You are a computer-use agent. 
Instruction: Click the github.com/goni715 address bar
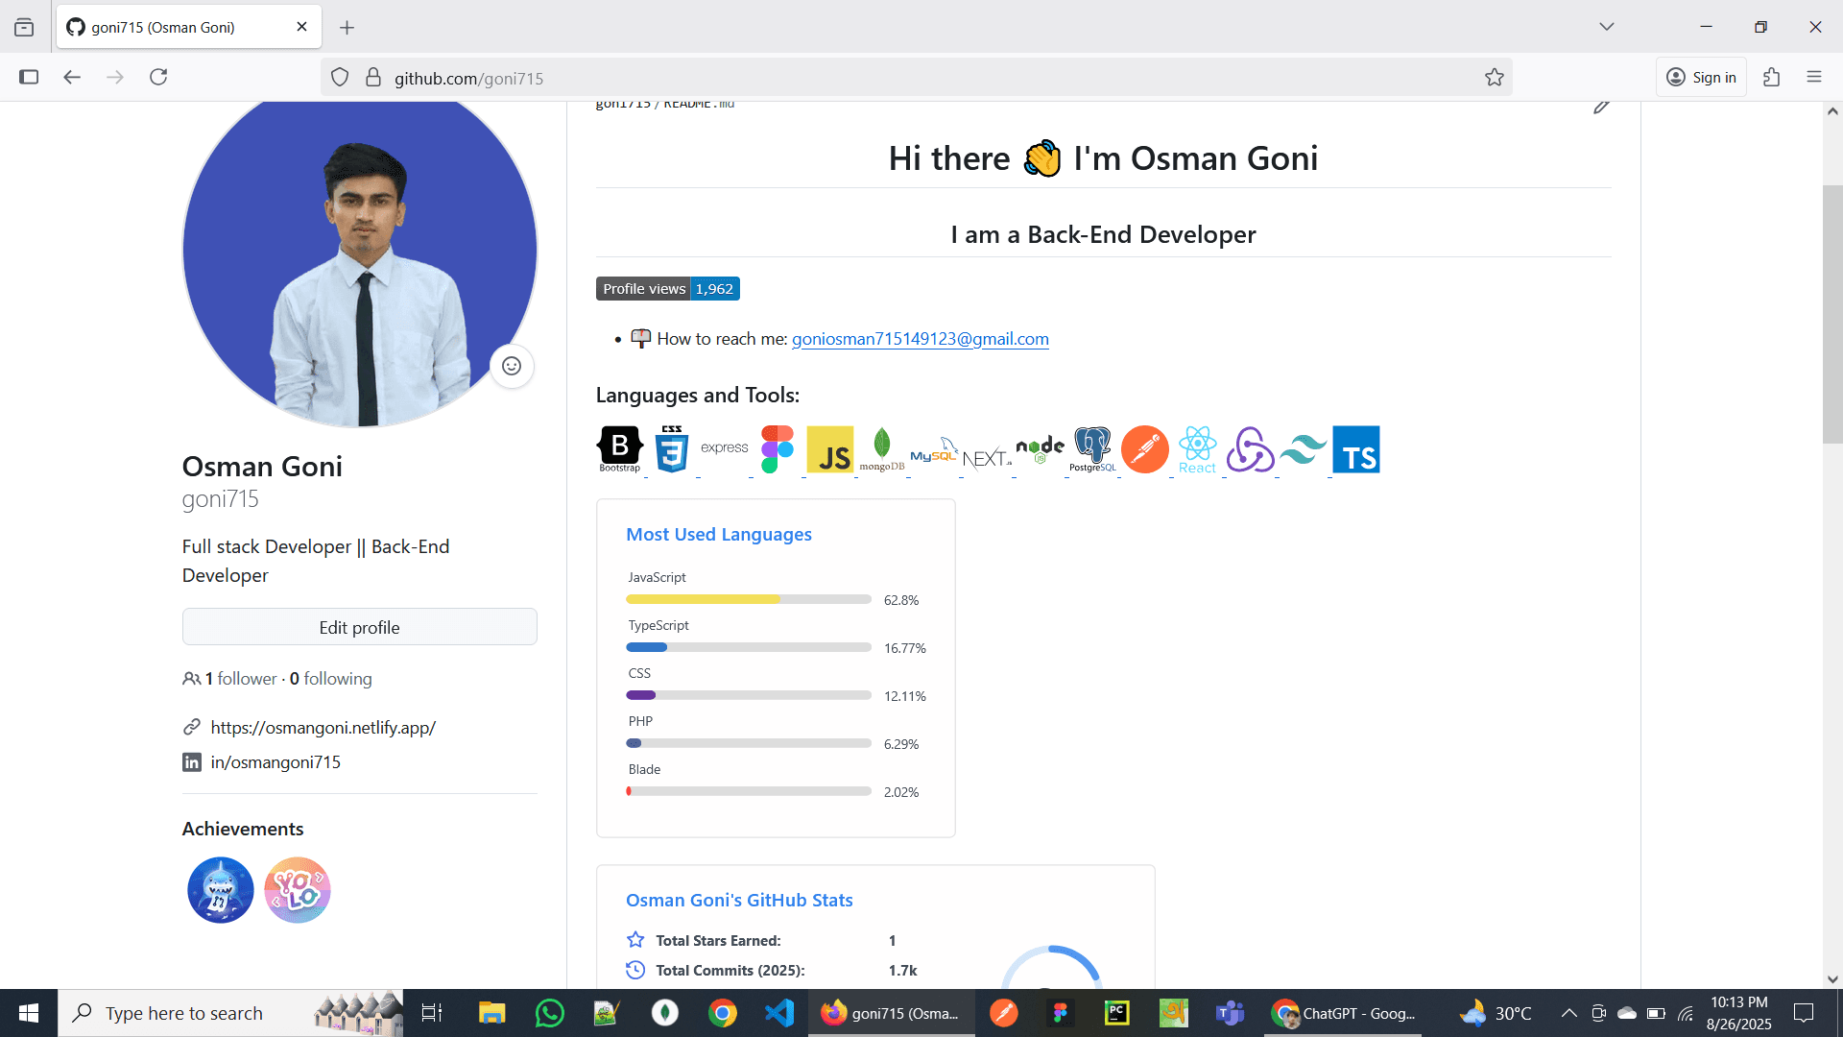tap(917, 78)
